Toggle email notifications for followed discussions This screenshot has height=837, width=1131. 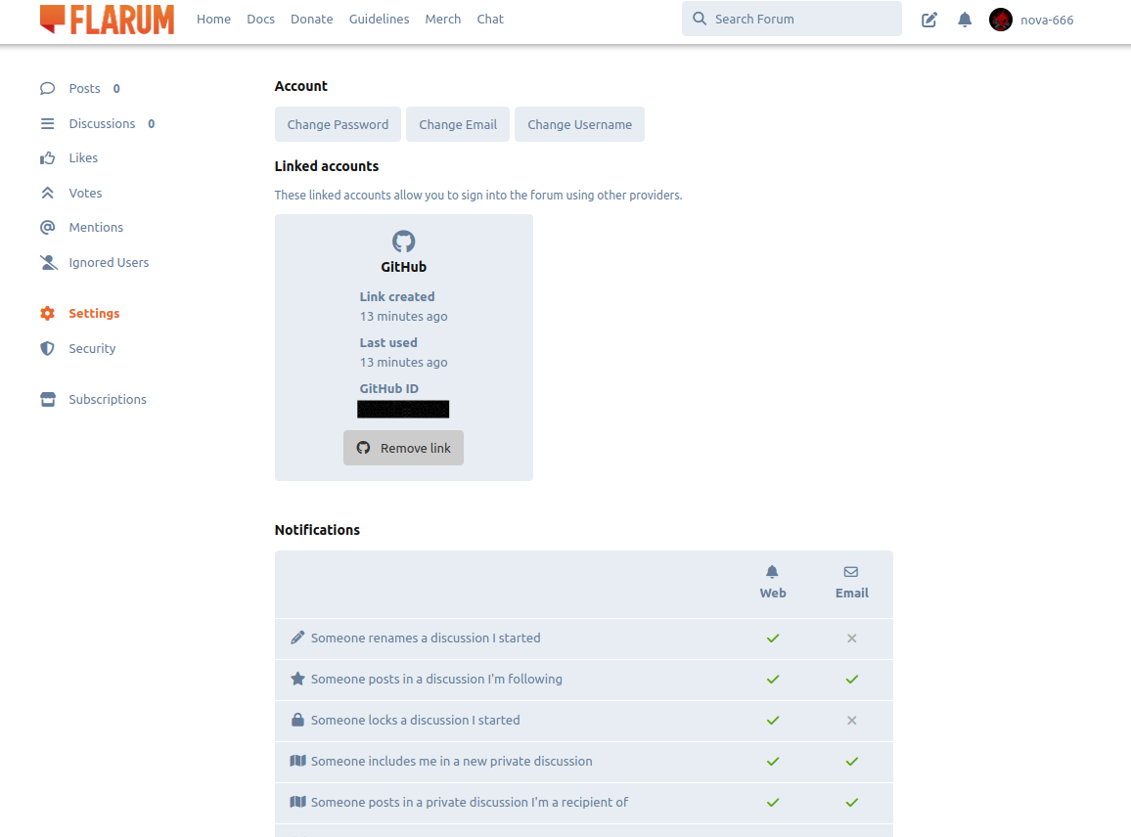(x=851, y=679)
